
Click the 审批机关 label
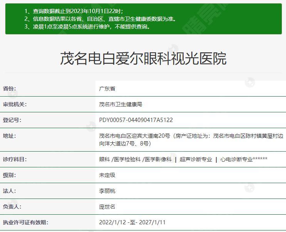point(15,104)
